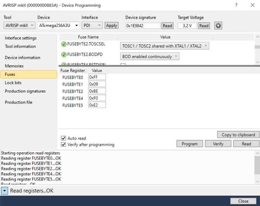The height and width of the screenshot is (206, 260).
Task: Click the upper fuse list Value column header
Action: click(165, 37)
